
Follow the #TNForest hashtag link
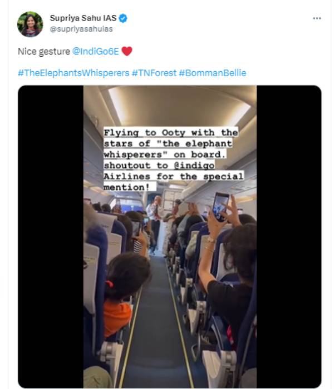154,73
